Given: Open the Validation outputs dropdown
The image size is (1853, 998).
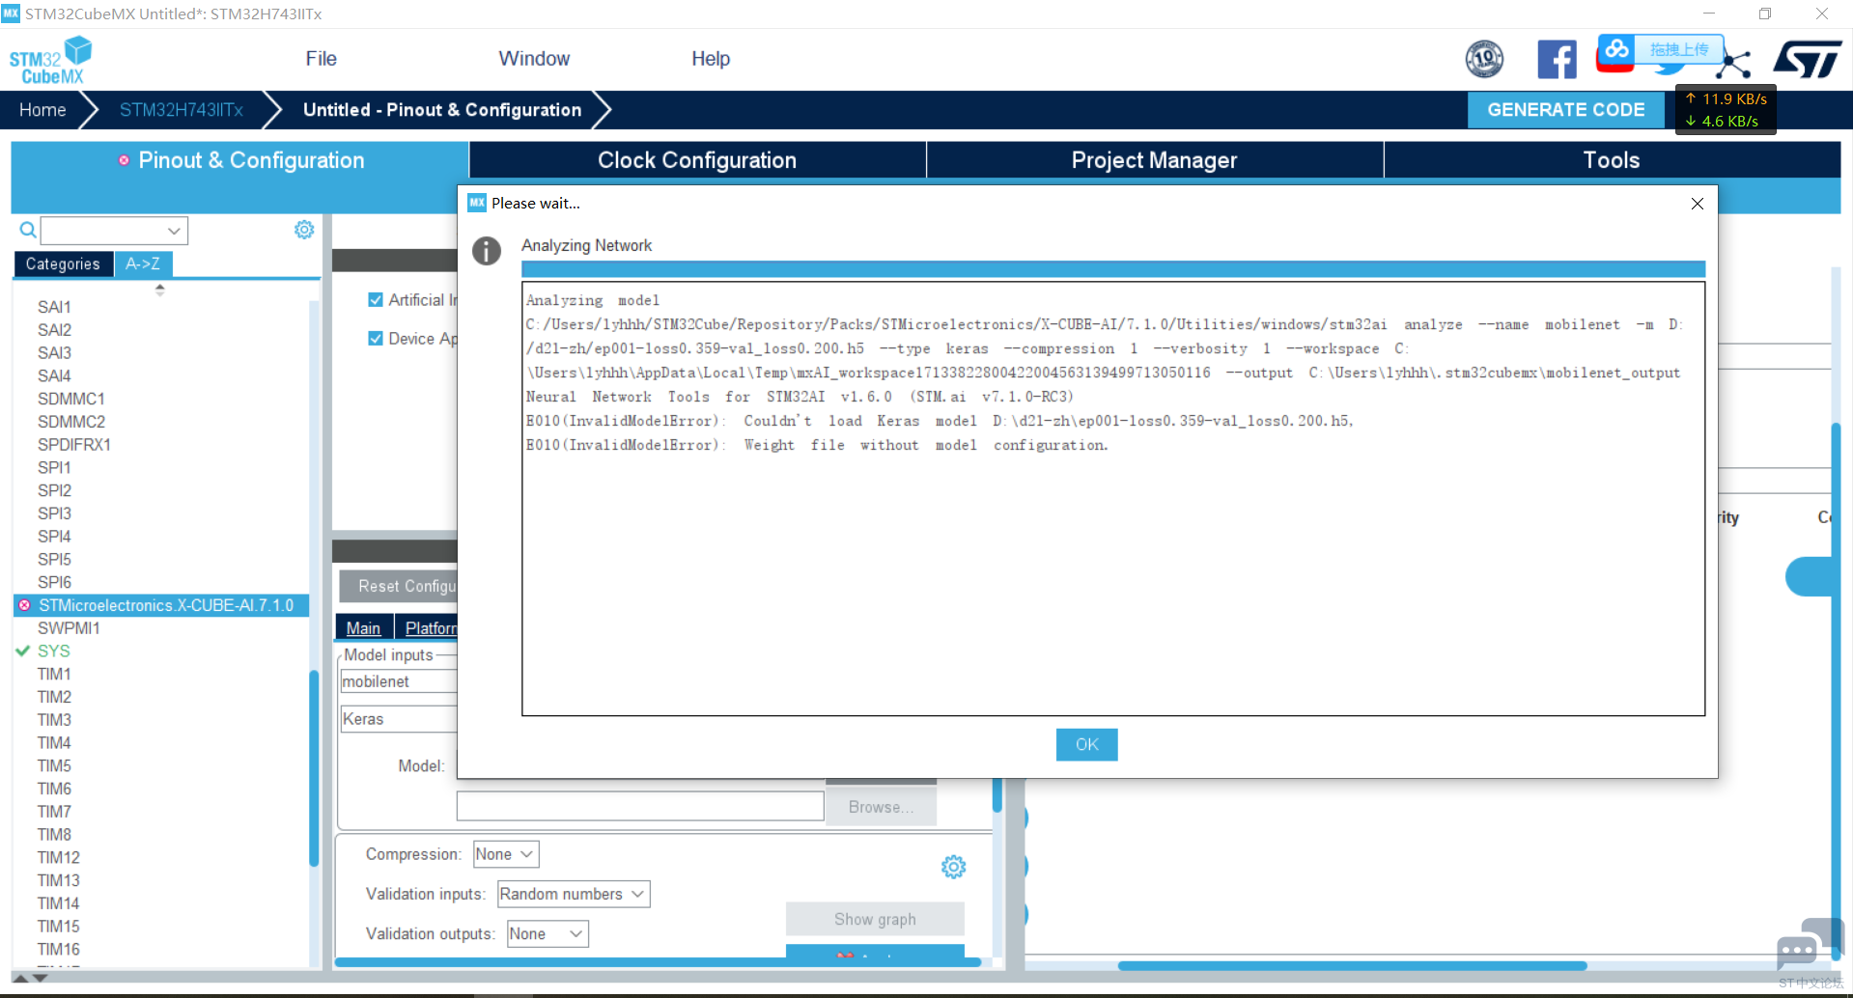Looking at the screenshot, I should click(x=547, y=933).
